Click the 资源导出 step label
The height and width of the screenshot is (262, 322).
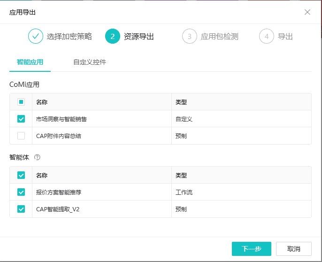(x=139, y=36)
